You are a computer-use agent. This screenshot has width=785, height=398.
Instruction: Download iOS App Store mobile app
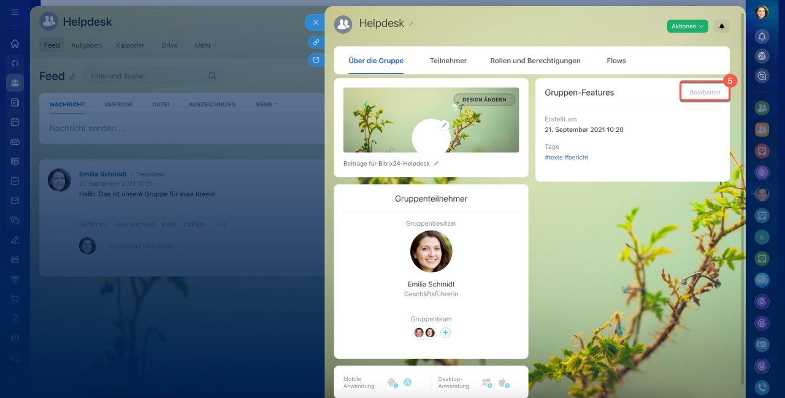(x=407, y=382)
